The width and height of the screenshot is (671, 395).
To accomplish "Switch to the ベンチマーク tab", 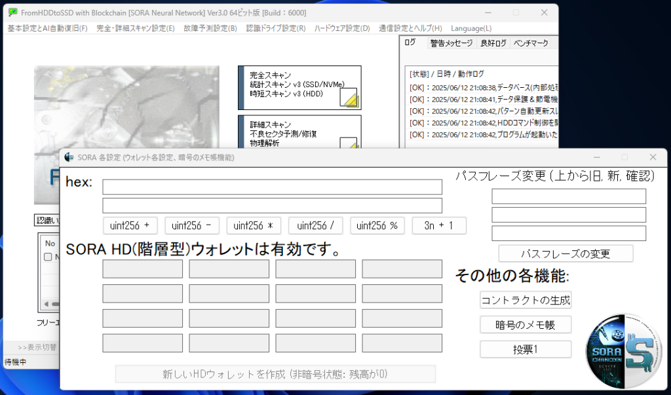I will pos(531,43).
